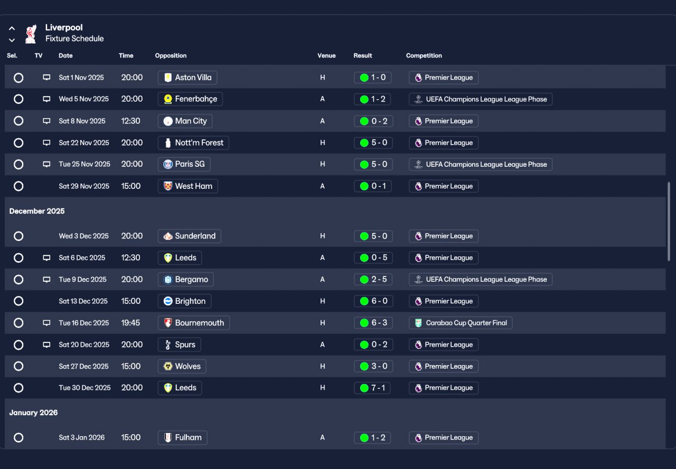Image resolution: width=676 pixels, height=469 pixels.
Task: Open the 7 - 1 Leeds result
Action: tap(372, 388)
